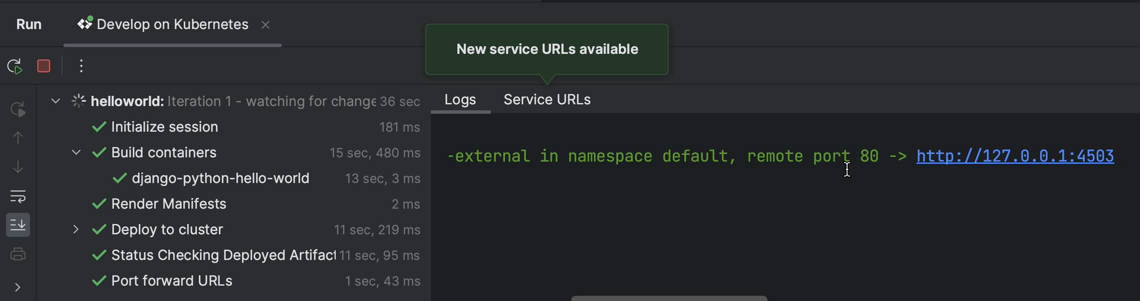
Task: Open the http://127.0.0.1:4503 link
Action: pos(1015,156)
